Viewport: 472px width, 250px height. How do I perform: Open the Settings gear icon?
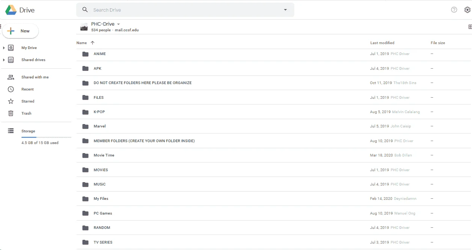467,10
